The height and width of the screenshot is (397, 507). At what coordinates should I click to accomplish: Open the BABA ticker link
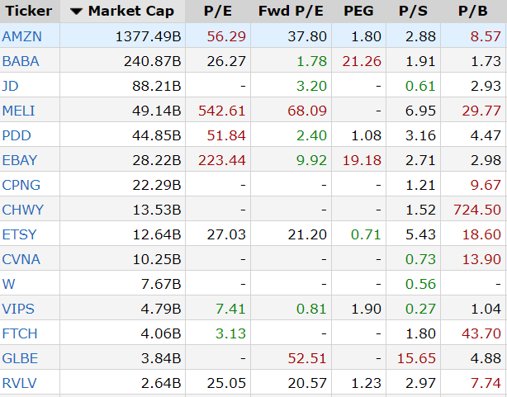click(x=21, y=61)
